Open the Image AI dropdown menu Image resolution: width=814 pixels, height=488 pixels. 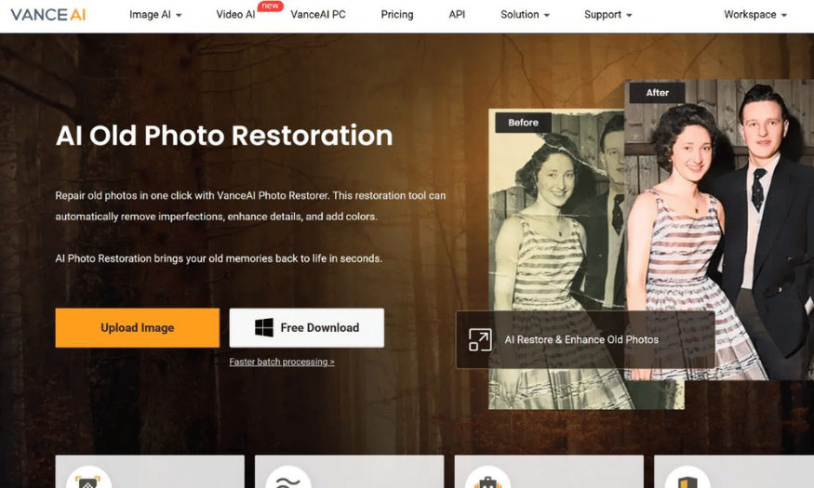155,15
